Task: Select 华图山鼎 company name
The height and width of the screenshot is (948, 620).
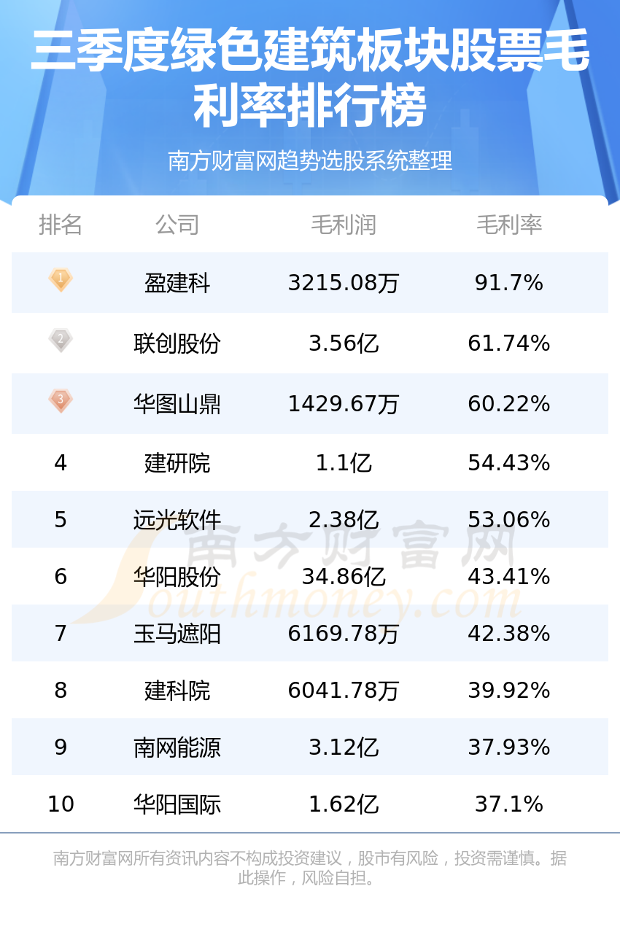Action: pyautogui.click(x=177, y=403)
